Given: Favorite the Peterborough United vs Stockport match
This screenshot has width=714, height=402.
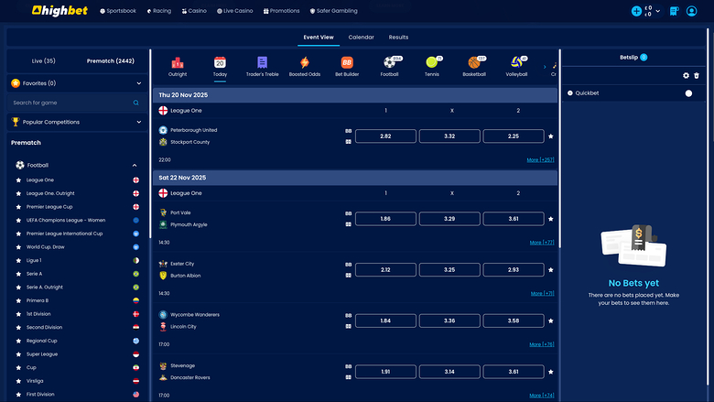Looking at the screenshot, I should click(550, 136).
